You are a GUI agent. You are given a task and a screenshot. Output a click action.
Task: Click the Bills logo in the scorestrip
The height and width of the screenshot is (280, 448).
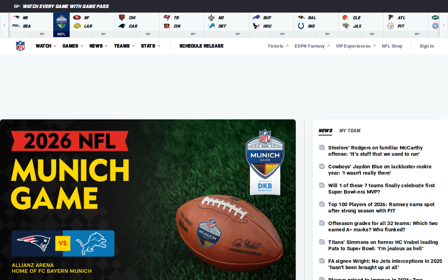[256, 17]
